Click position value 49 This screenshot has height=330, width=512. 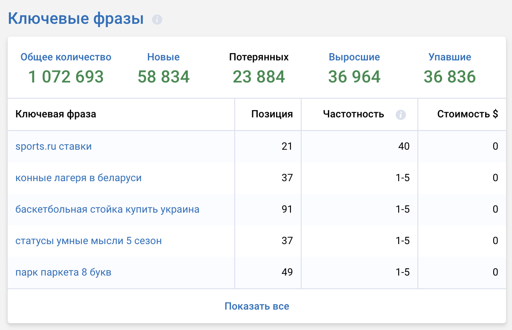pyautogui.click(x=288, y=272)
